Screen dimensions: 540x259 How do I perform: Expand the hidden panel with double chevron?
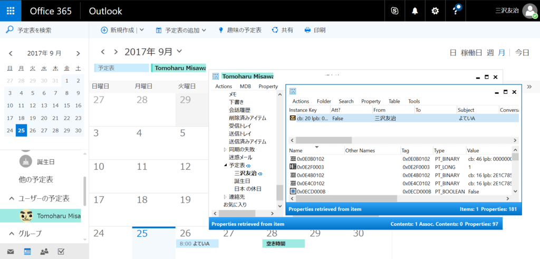click(x=529, y=87)
